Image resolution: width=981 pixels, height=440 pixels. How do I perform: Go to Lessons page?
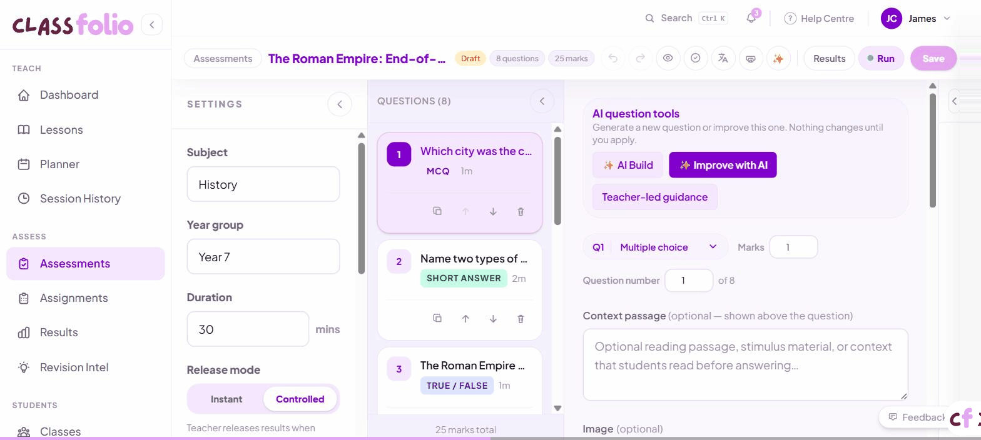click(86, 130)
